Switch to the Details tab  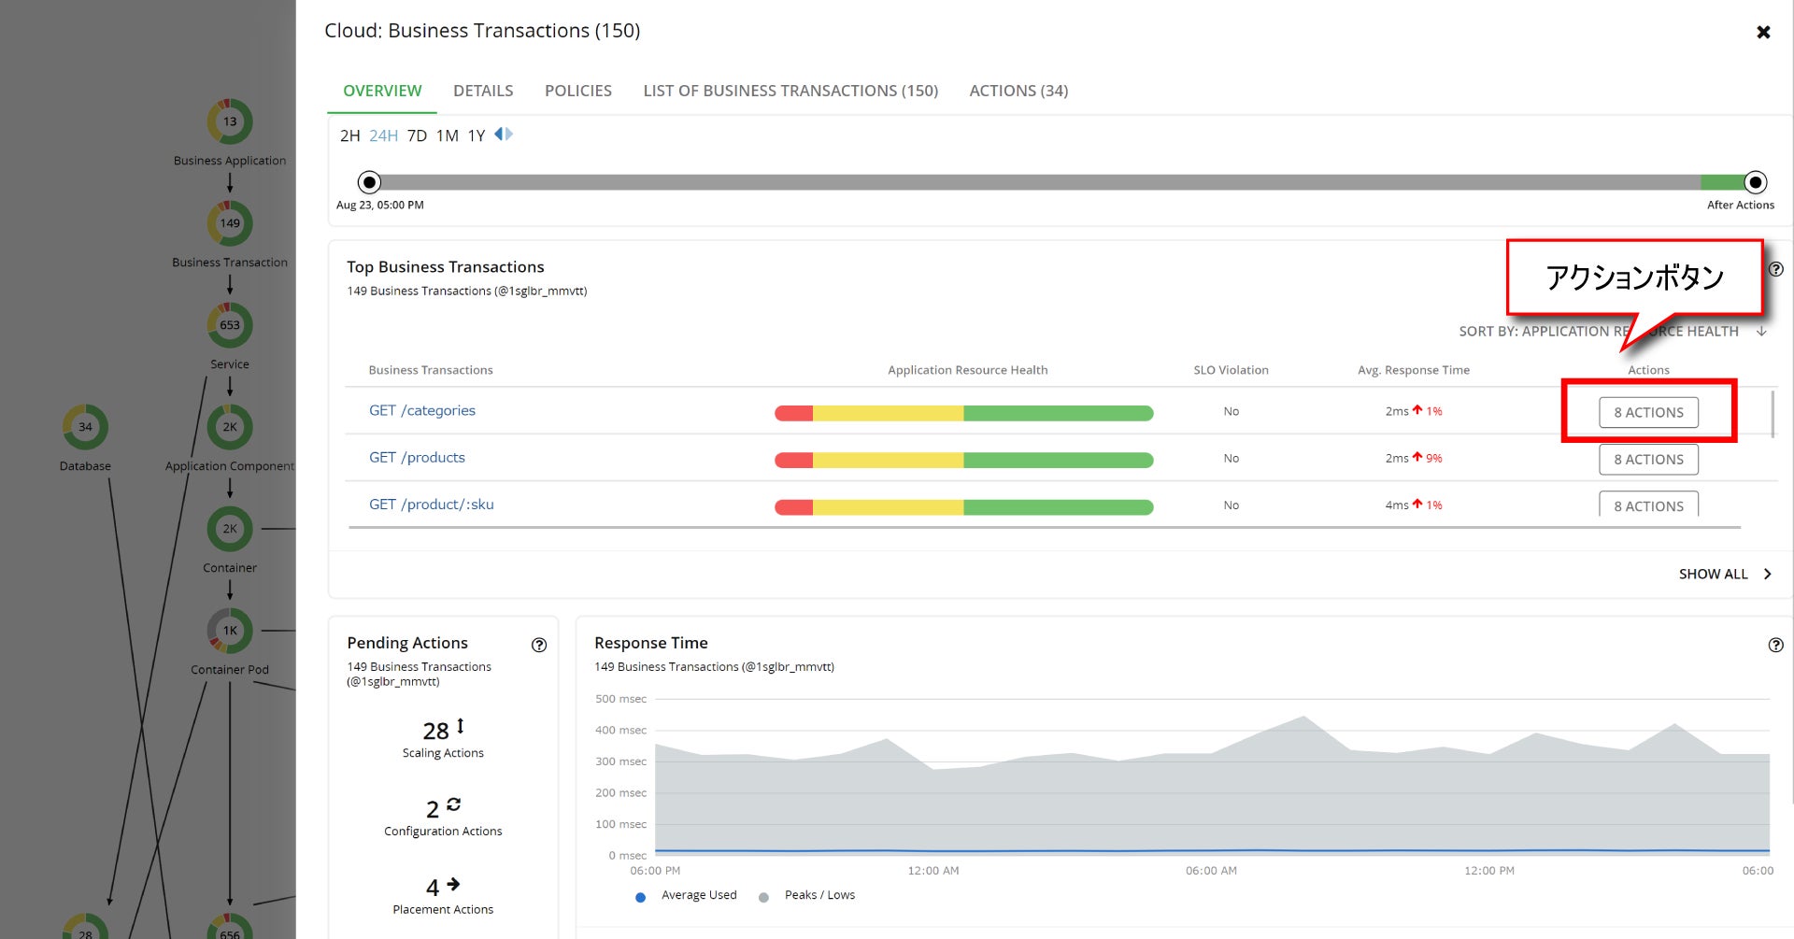pos(483,91)
